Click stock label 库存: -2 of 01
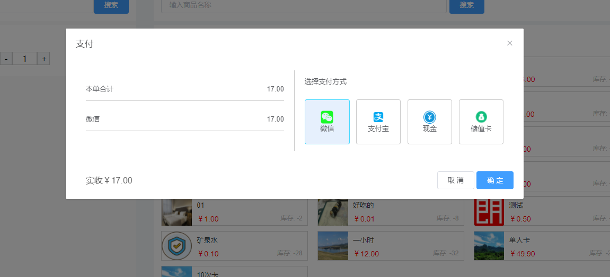The width and height of the screenshot is (610, 277). point(291,218)
